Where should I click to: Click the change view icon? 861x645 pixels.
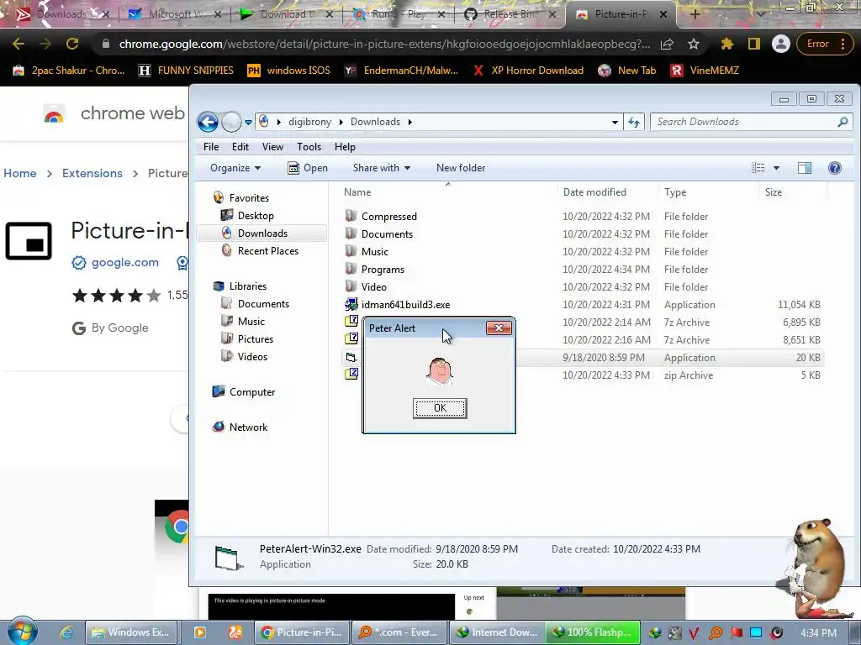[x=758, y=168]
